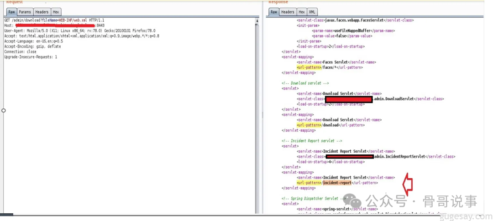Select the Response Hex tab

pyautogui.click(x=302, y=12)
